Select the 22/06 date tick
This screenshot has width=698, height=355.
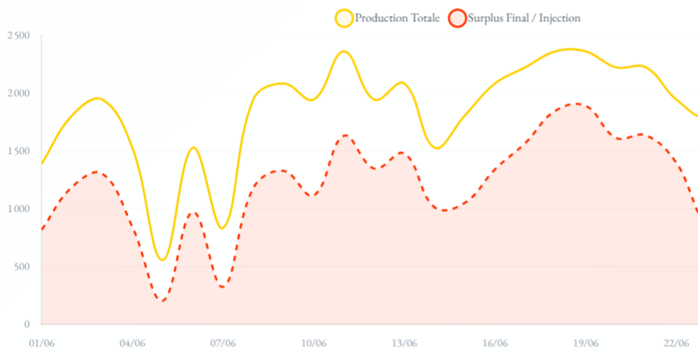tap(676, 343)
